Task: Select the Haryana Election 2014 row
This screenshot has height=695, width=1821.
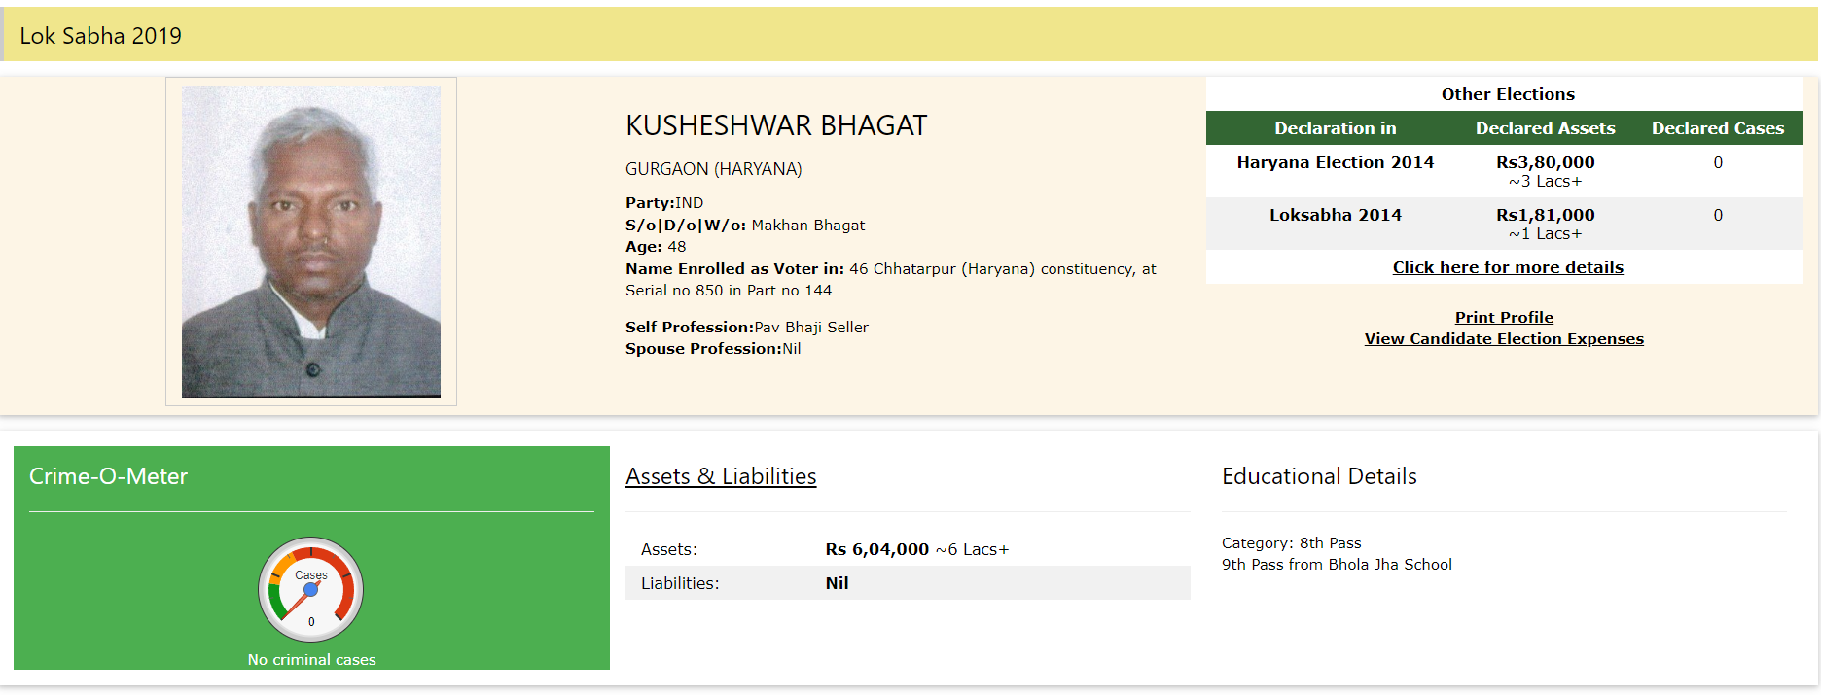Action: click(1335, 162)
